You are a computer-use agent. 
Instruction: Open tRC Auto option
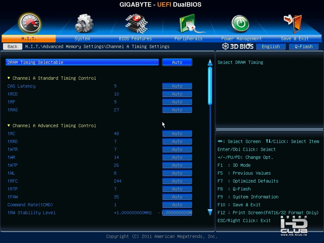[x=177, y=134]
